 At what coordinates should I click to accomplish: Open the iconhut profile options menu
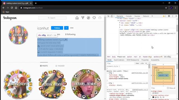tap(72, 28)
